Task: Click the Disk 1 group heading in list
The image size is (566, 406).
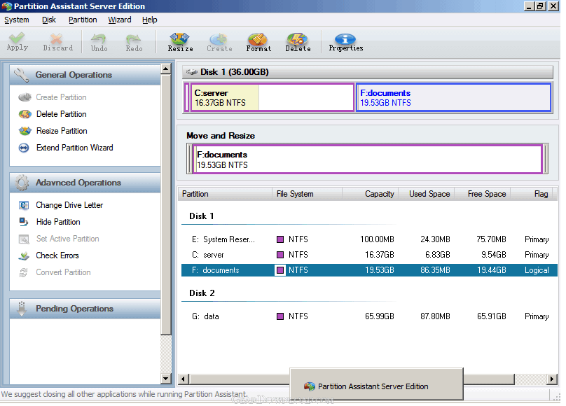Action: coord(202,216)
